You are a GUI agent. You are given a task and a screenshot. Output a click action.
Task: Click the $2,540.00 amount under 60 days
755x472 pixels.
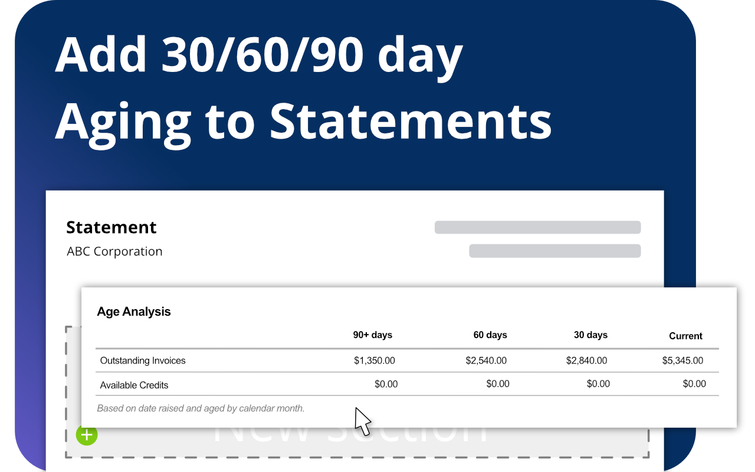(486, 360)
